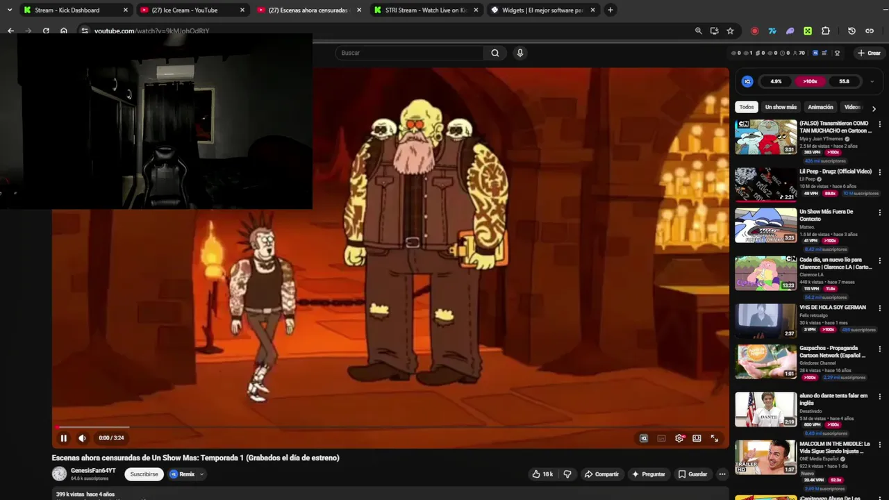Show next filter chips arrow
This screenshot has width=889, height=500.
coord(874,108)
